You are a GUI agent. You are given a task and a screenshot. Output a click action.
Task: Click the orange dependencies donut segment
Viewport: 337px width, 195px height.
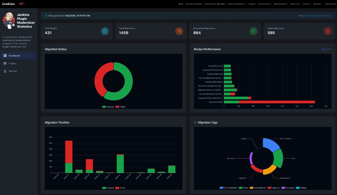[269, 170]
